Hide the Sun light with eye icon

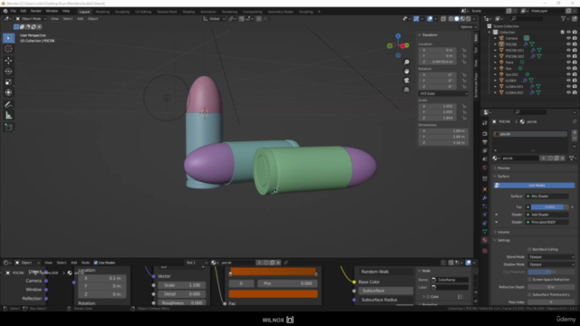click(x=568, y=69)
